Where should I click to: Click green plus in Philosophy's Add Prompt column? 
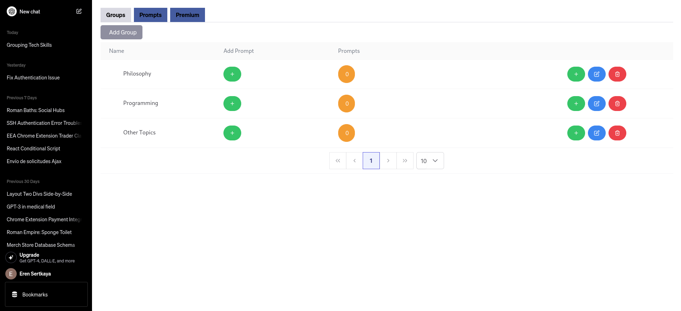coord(232,74)
